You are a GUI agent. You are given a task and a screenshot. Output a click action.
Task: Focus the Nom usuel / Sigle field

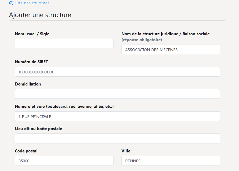coord(64,44)
